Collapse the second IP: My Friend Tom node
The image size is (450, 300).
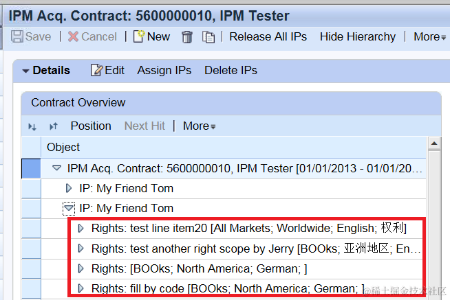69,208
